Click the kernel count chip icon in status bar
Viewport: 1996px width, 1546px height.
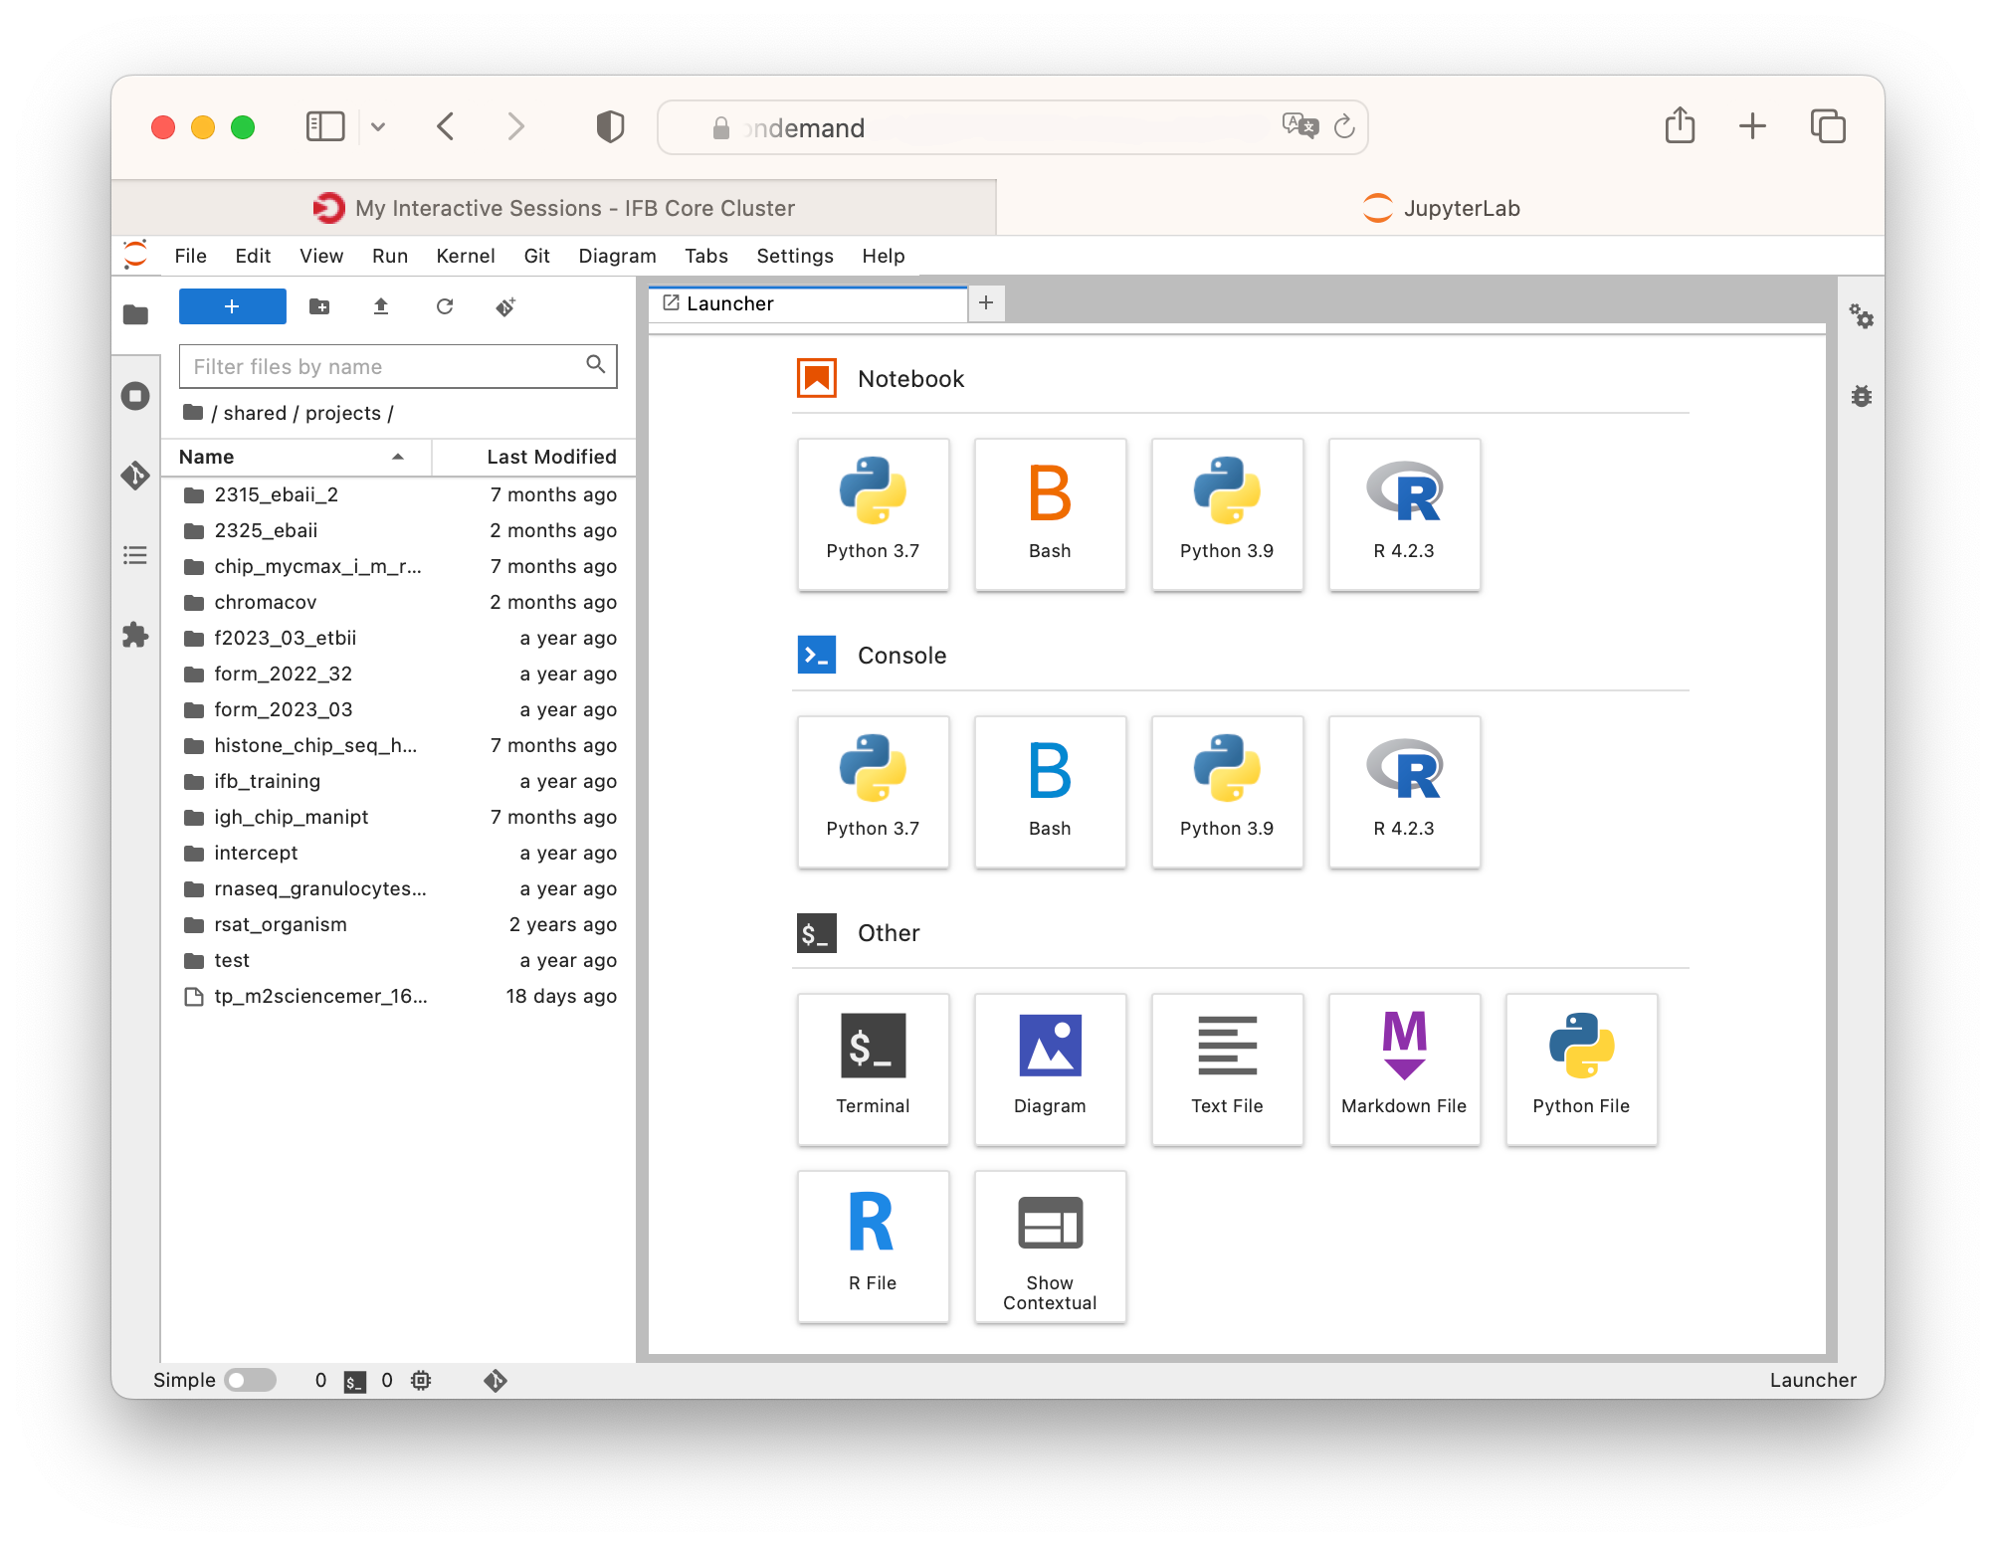click(421, 1380)
